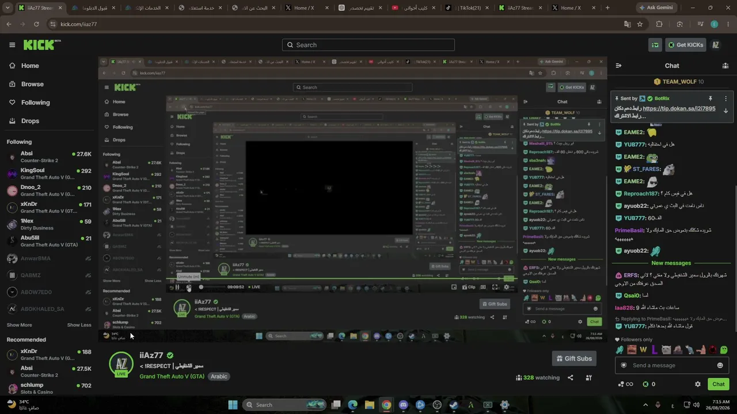737x414 pixels.
Task: Open the AZ profile avatar menu
Action: click(716, 45)
